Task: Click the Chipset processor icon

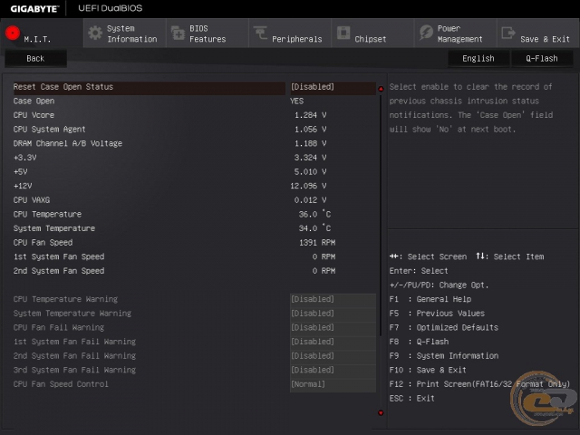Action: [343, 33]
